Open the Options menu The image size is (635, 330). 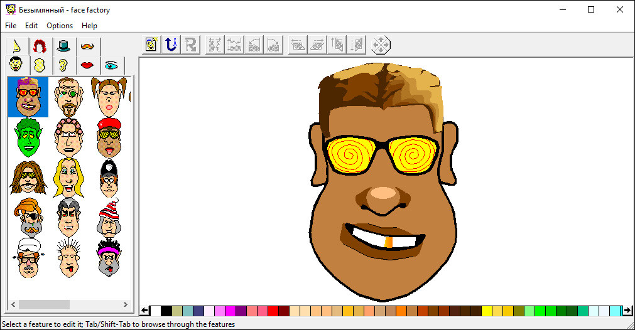point(60,26)
